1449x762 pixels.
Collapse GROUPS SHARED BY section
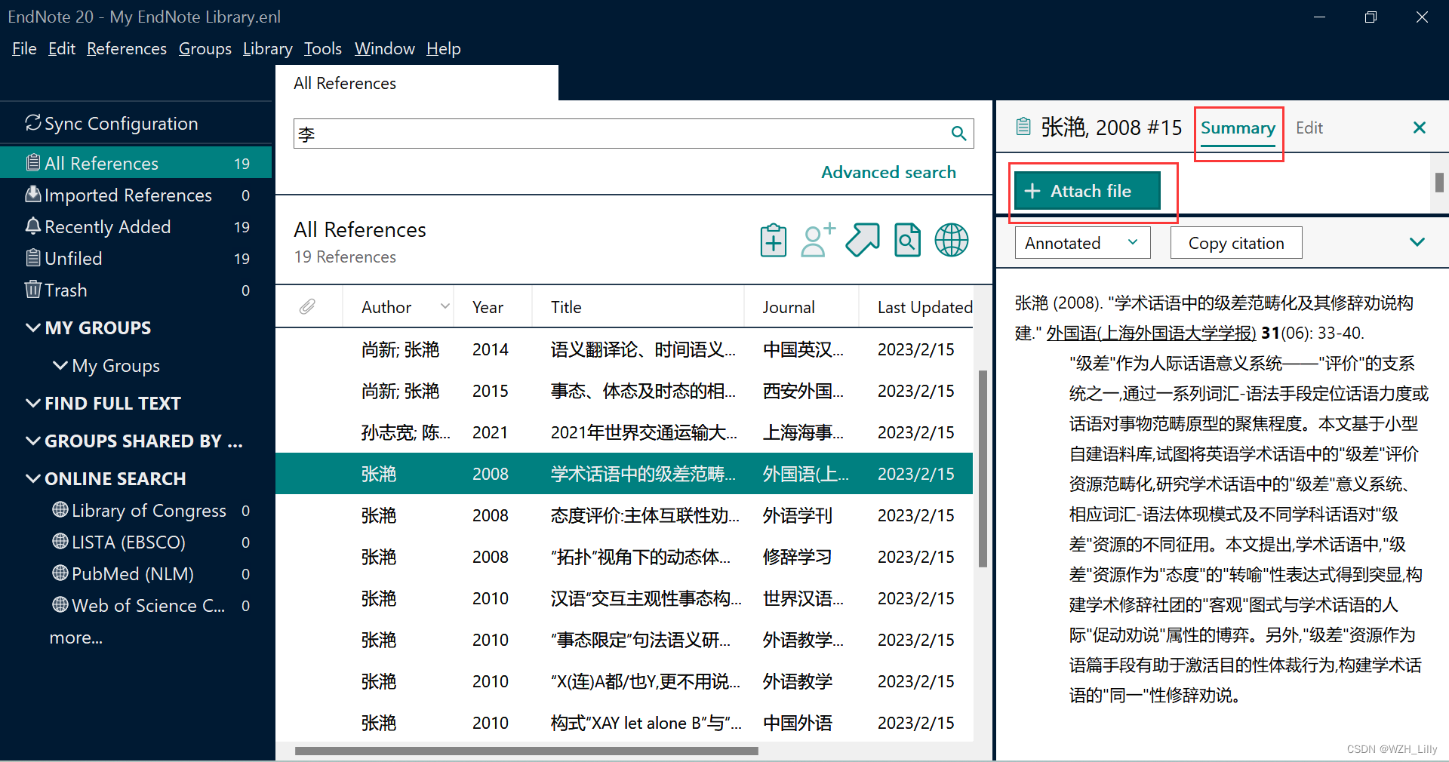(x=32, y=441)
